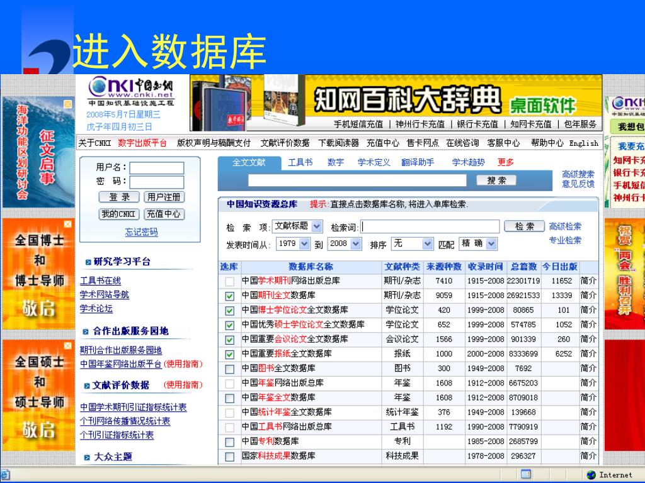645x483 pixels.
Task: Open the 工具书在线 link
Action: pos(100,281)
